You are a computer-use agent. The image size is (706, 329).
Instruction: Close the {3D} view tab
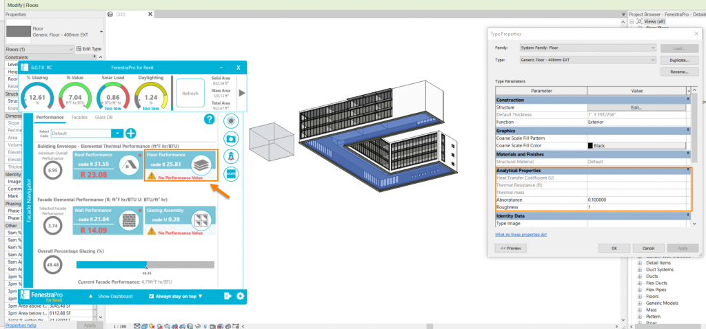coord(150,14)
